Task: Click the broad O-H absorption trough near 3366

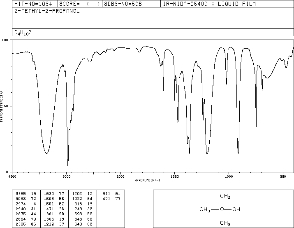Action: point(46,153)
